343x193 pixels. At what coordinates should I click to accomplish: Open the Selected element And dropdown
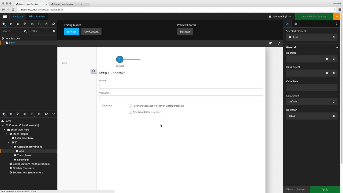point(312,37)
